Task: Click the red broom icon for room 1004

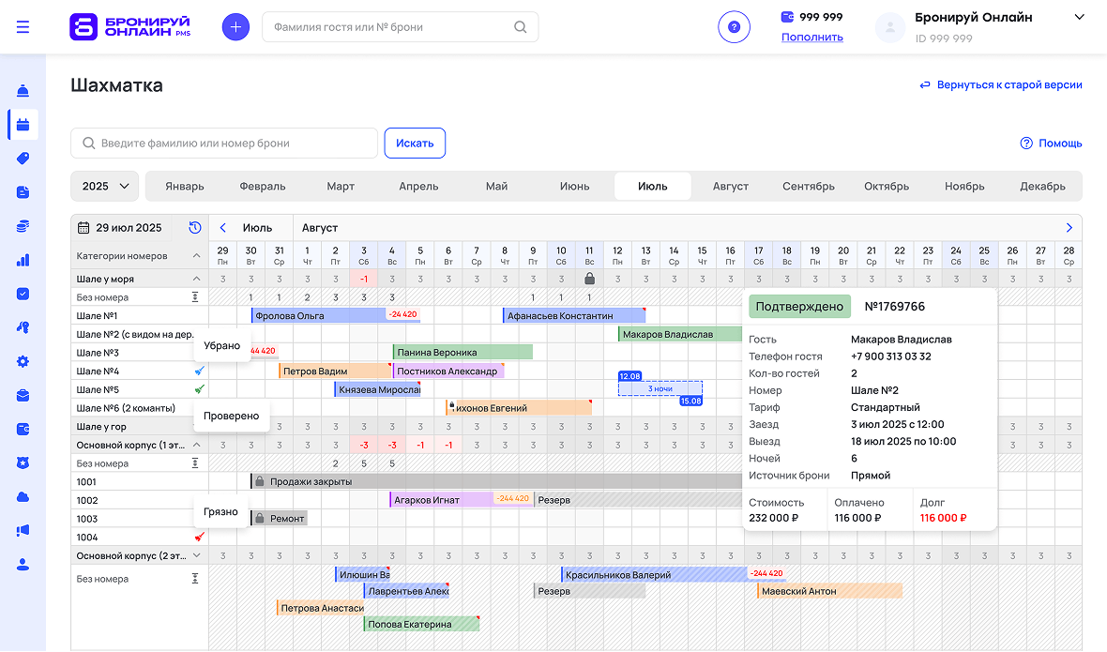Action: 198,538
